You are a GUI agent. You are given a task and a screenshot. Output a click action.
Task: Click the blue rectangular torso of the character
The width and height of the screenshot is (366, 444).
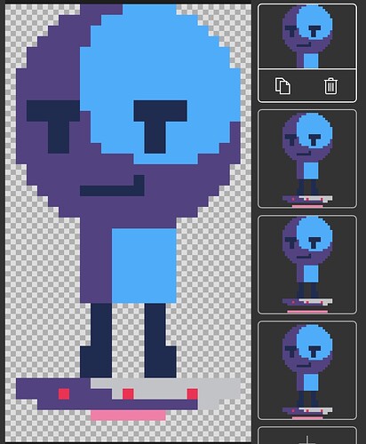pos(144,266)
